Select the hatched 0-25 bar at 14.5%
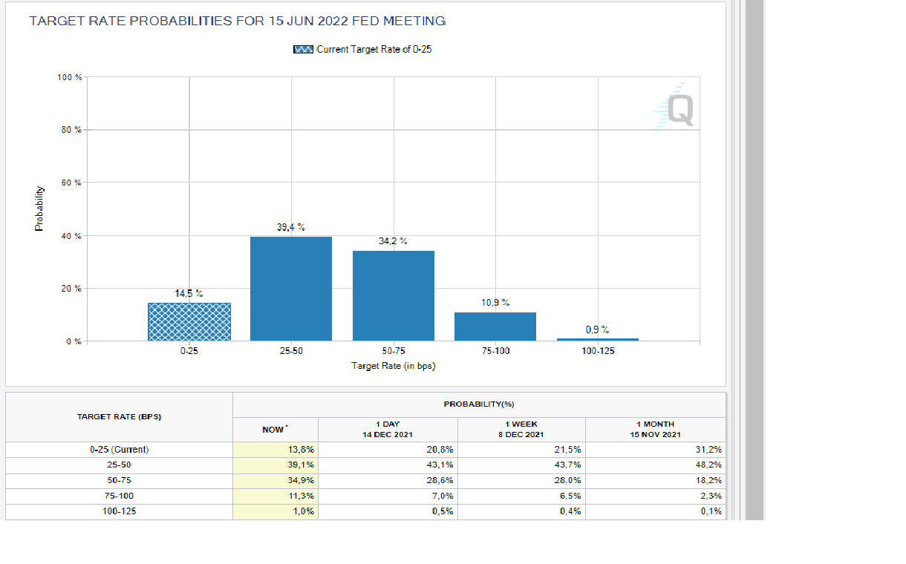 point(189,321)
